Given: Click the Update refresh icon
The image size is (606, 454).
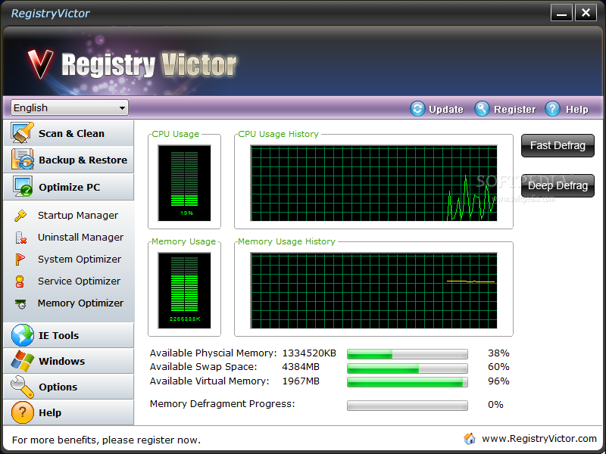Looking at the screenshot, I should tap(417, 109).
